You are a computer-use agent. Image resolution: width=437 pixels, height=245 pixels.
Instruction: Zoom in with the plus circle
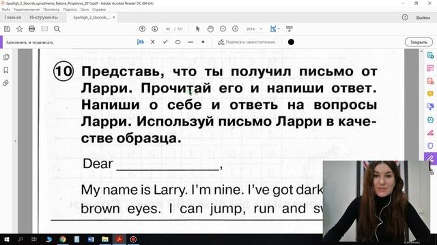[x=235, y=29]
